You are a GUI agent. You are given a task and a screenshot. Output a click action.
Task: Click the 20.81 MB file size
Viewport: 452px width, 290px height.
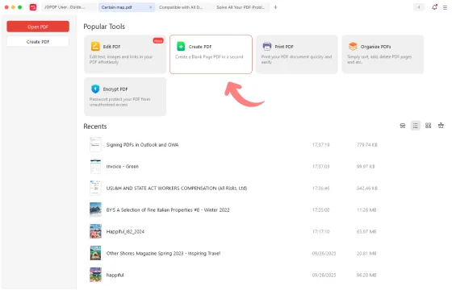point(366,253)
